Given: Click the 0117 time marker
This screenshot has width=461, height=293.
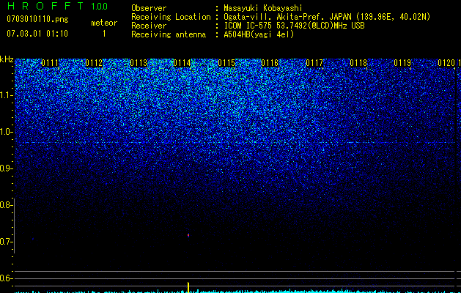Looking at the screenshot, I should pos(314,63).
